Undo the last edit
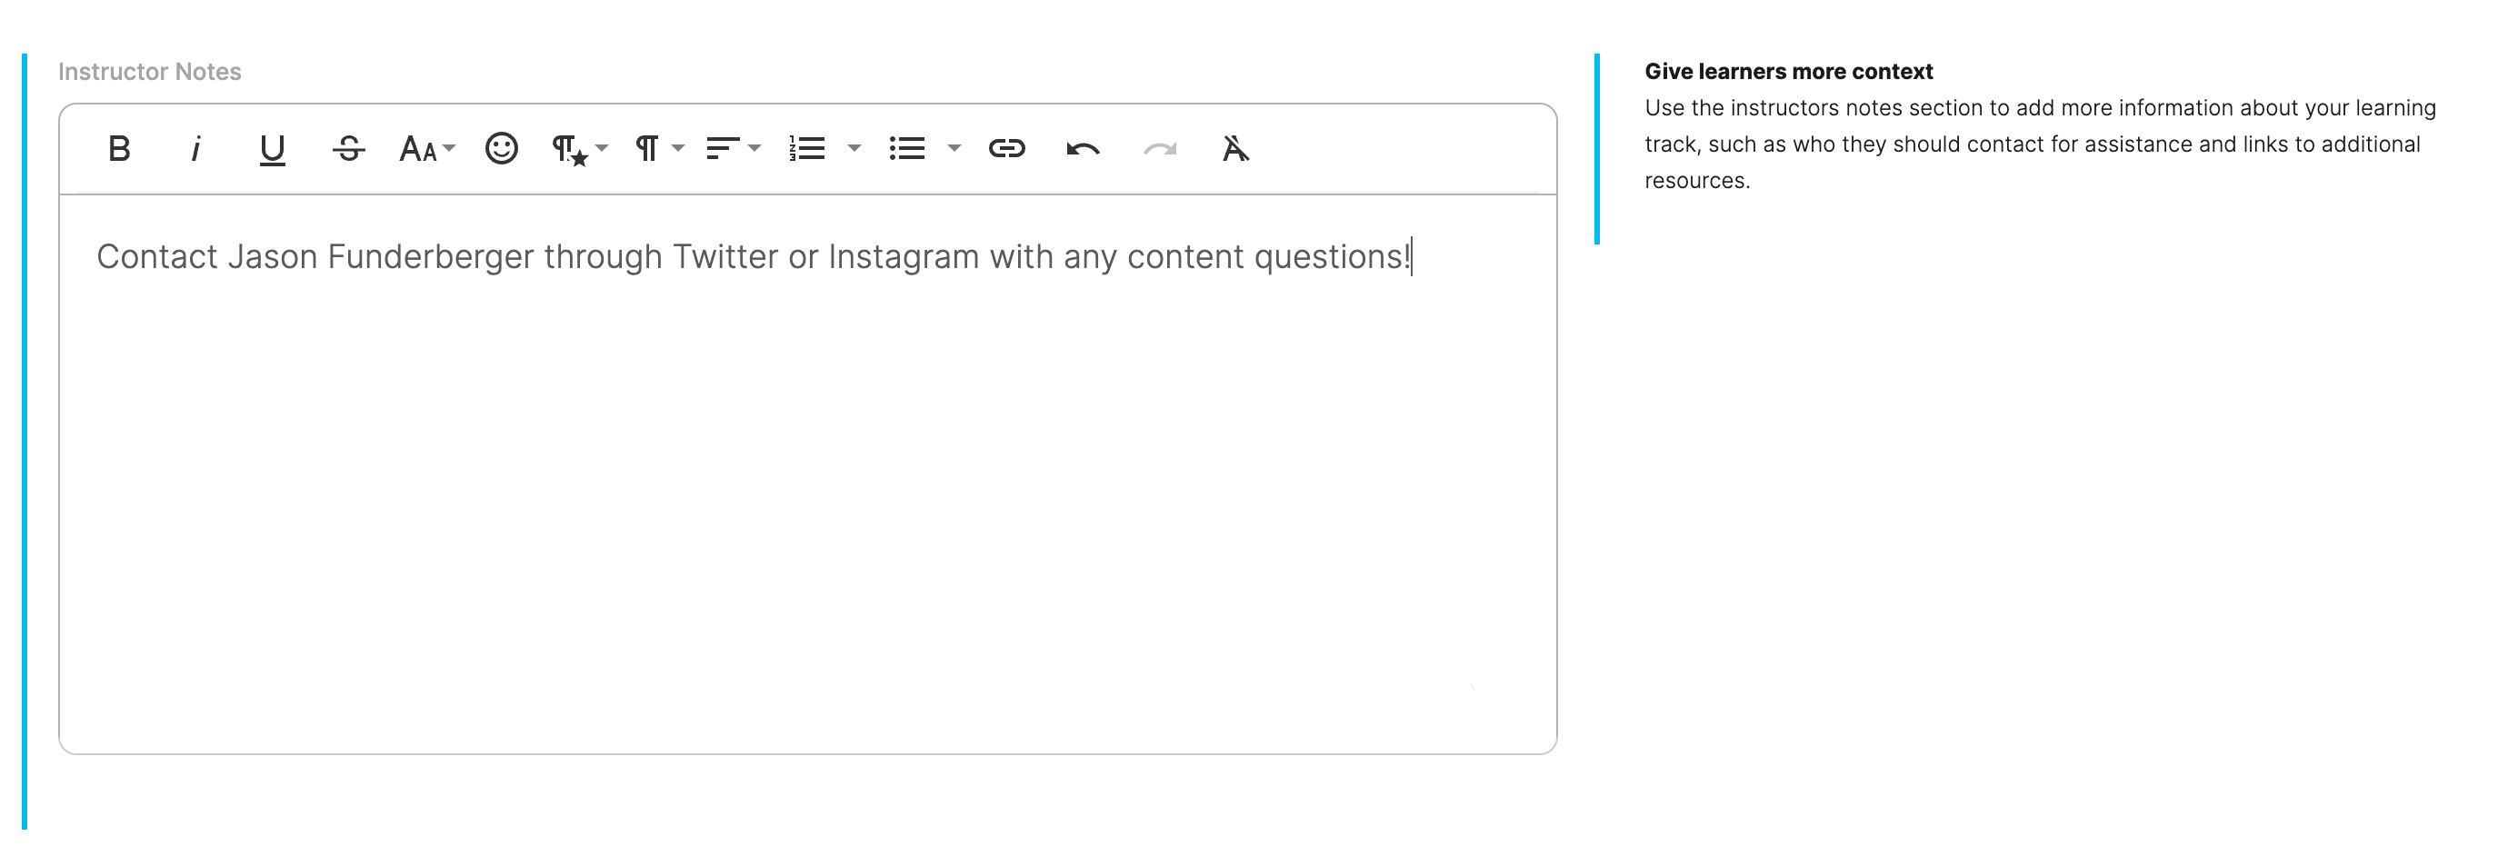This screenshot has height=856, width=2518. pyautogui.click(x=1083, y=148)
